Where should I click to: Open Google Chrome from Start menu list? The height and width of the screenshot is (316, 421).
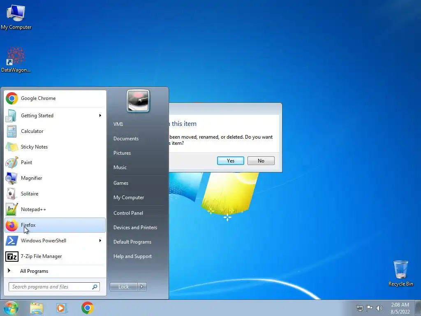(55, 98)
